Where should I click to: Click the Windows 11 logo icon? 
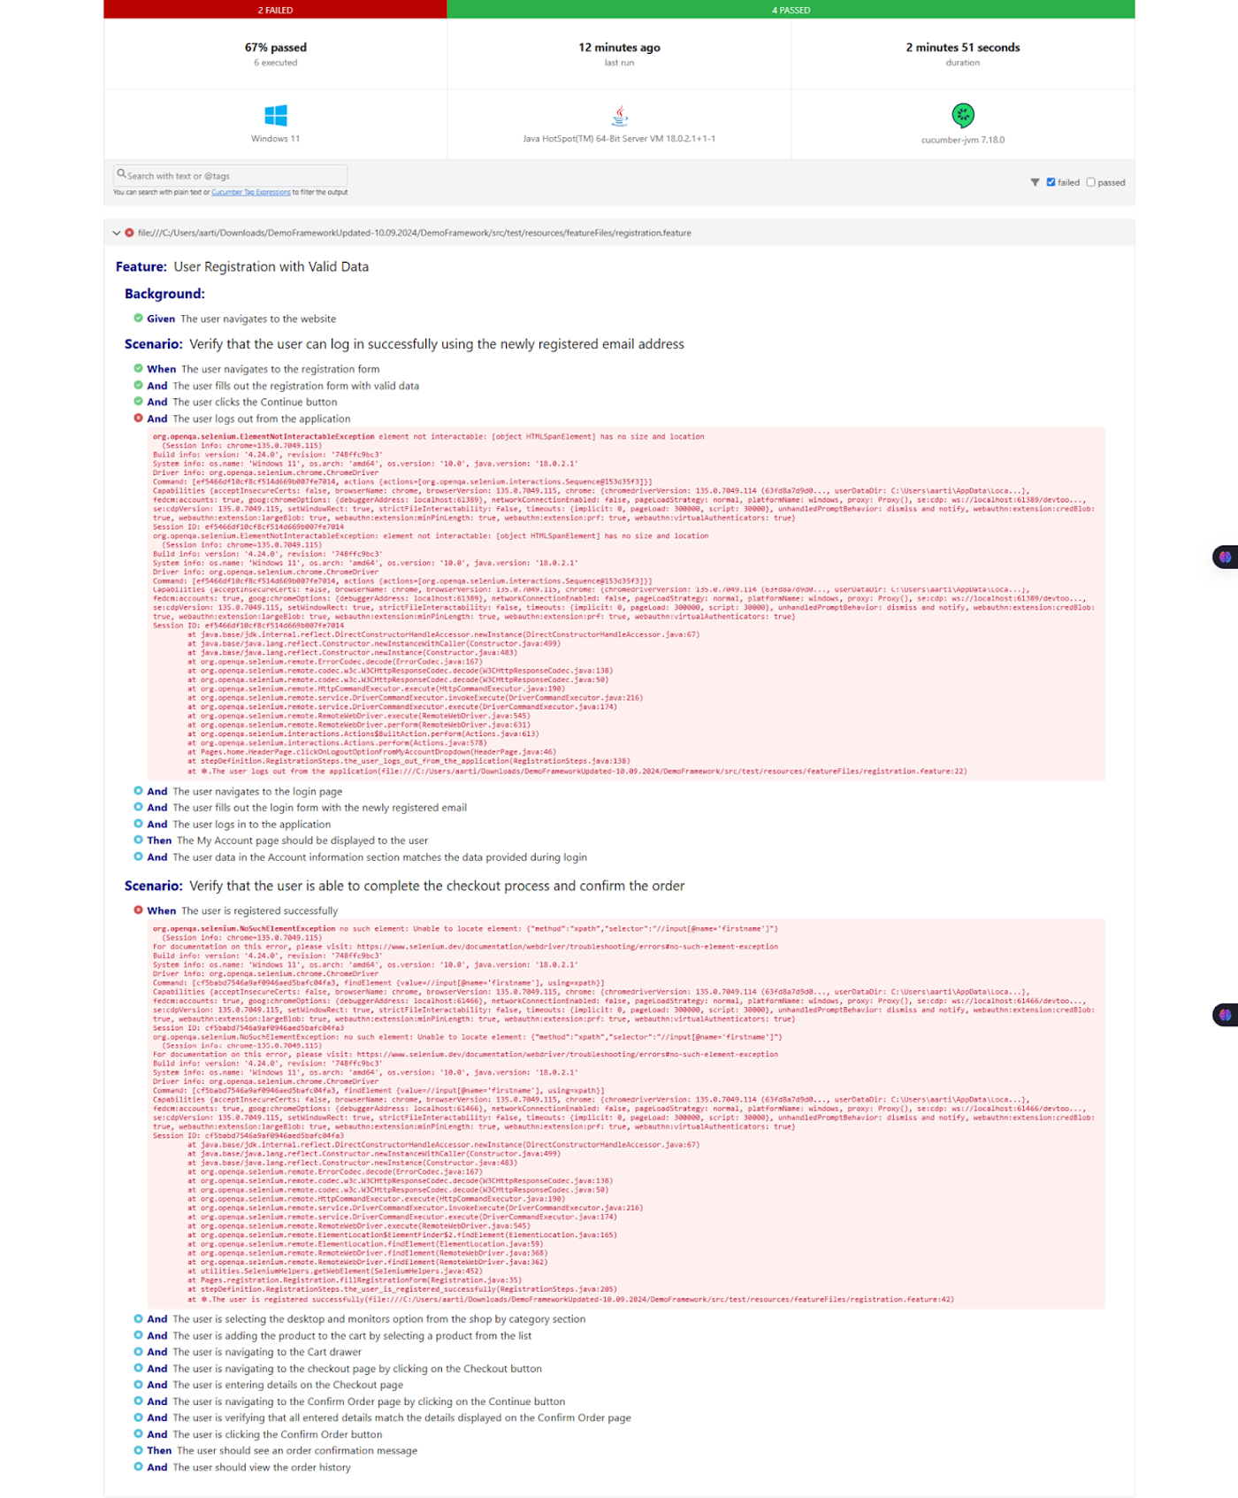275,115
